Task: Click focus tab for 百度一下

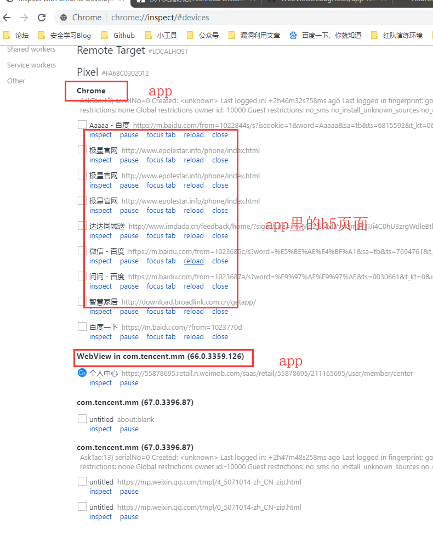Action: point(161,337)
